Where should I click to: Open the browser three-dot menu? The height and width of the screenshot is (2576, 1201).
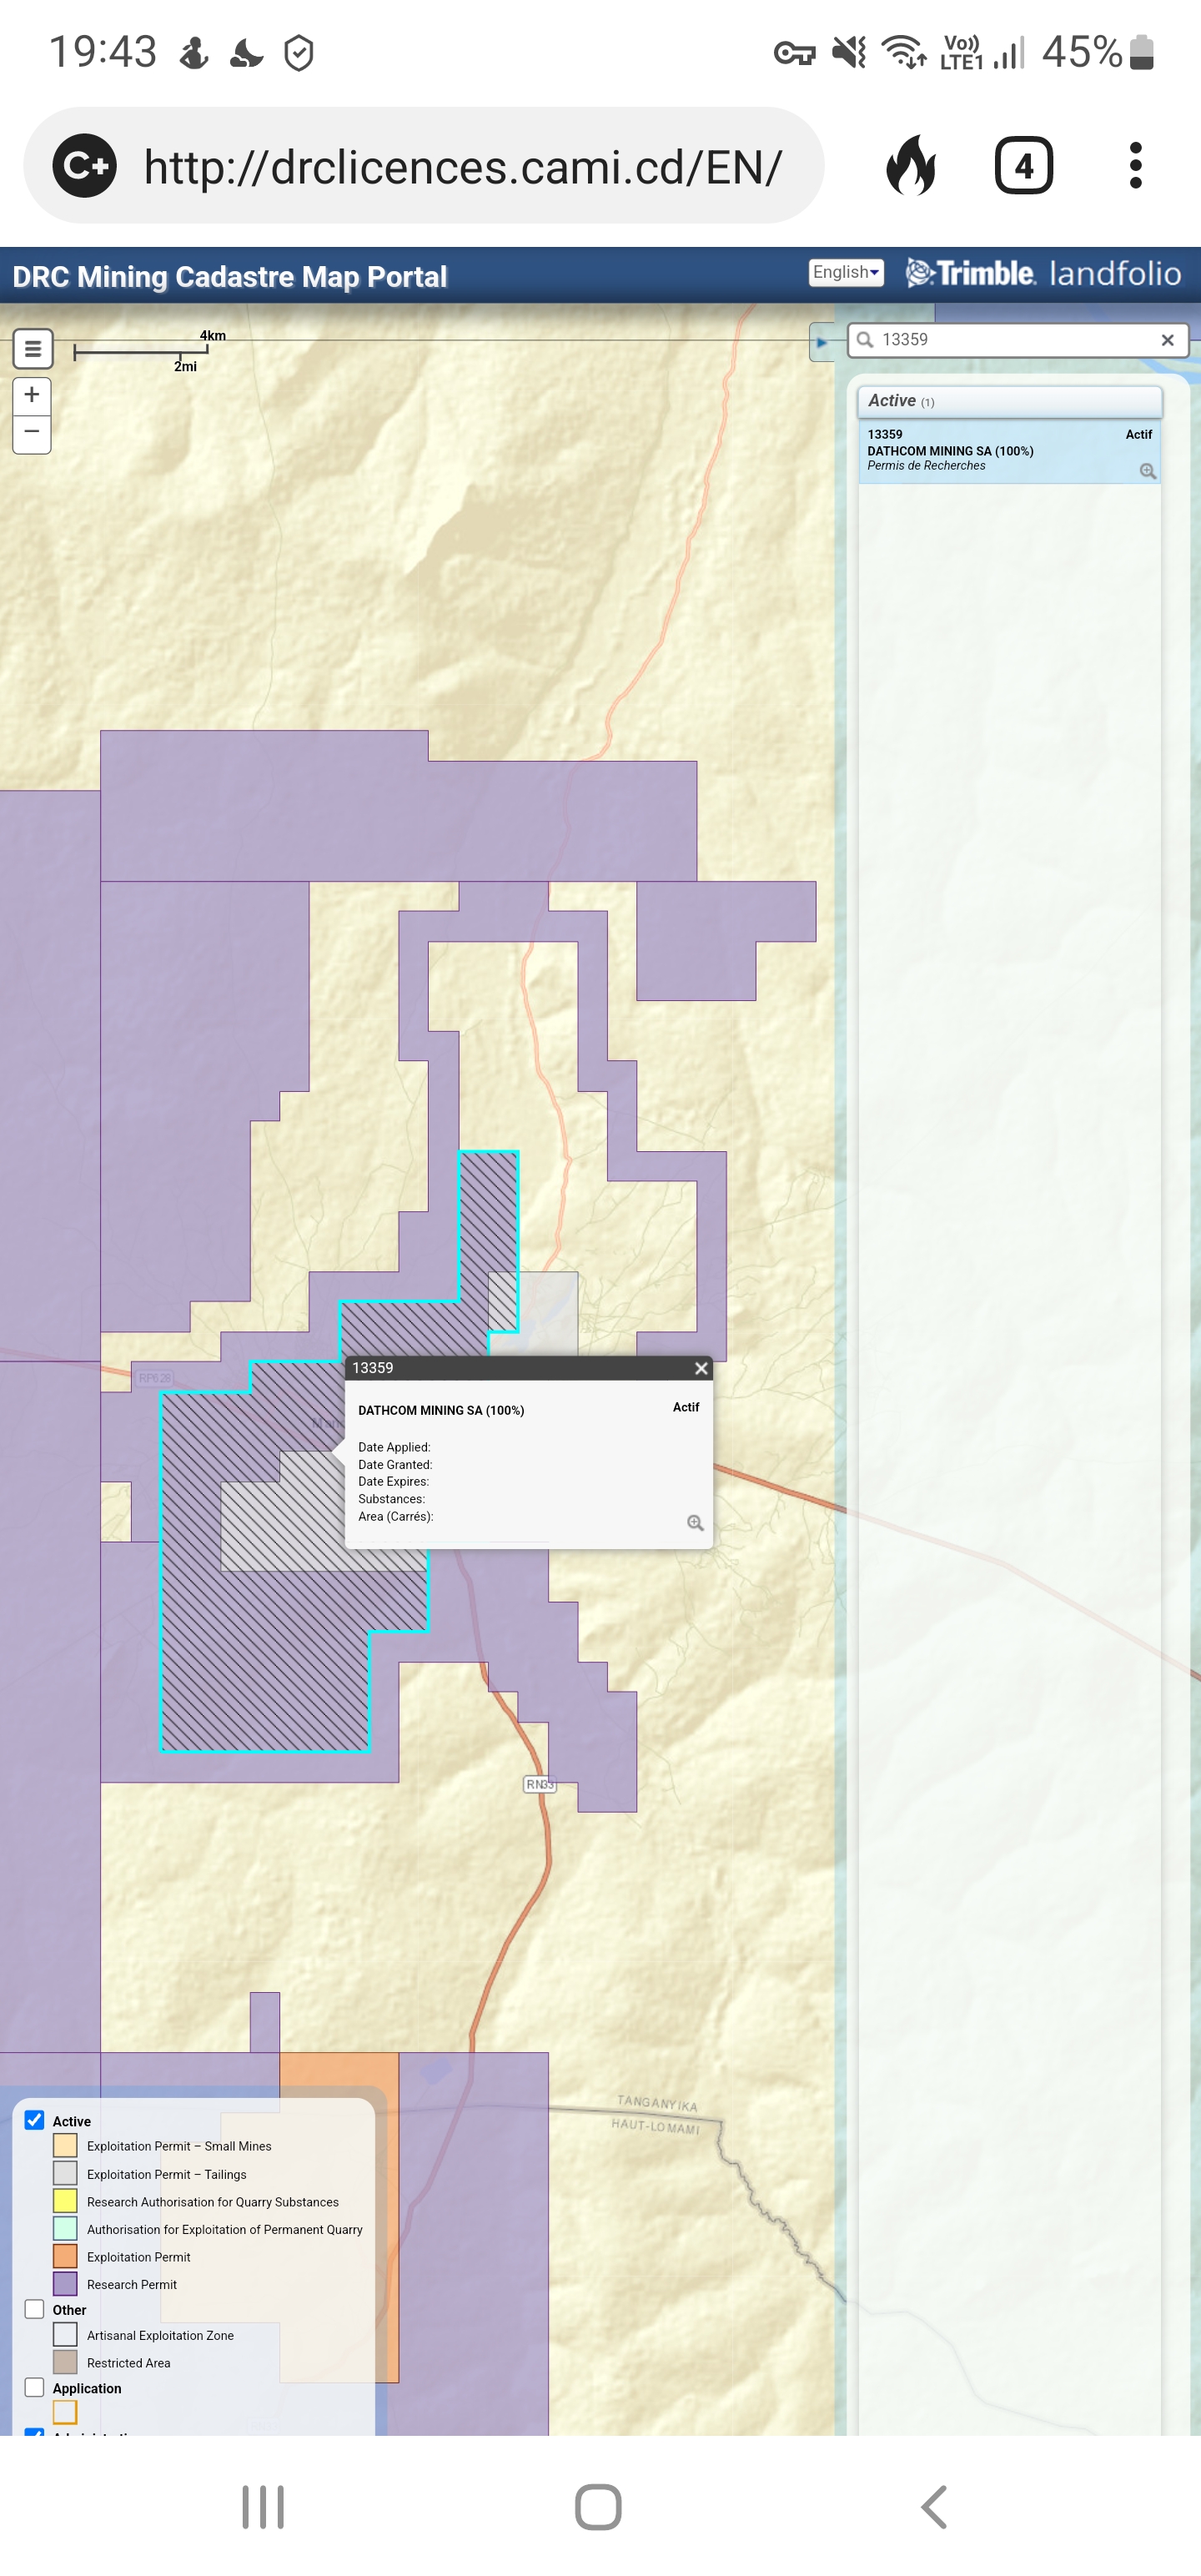coord(1135,165)
